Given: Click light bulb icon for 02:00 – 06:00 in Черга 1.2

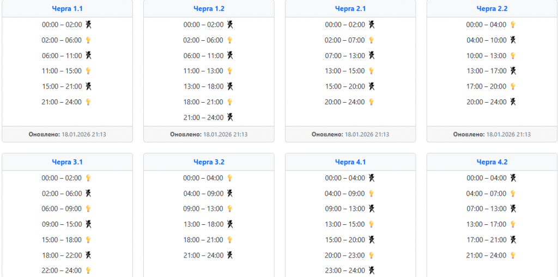Looking at the screenshot, I should (230, 40).
